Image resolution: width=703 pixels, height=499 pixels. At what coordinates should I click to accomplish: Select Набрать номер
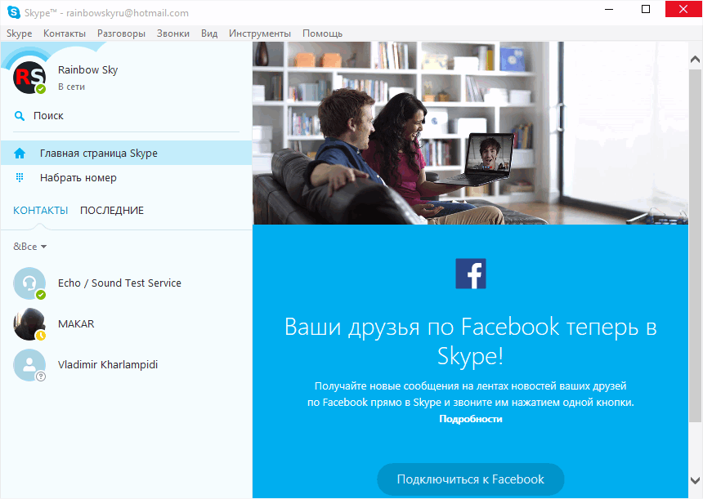[x=127, y=178]
